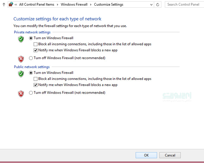Open address bar history dropdown arrow

pyautogui.click(x=151, y=5)
